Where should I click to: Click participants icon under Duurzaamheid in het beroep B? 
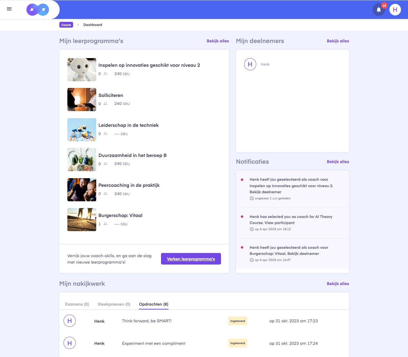[x=105, y=164]
